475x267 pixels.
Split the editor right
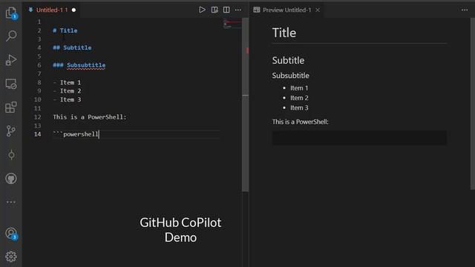click(x=226, y=10)
